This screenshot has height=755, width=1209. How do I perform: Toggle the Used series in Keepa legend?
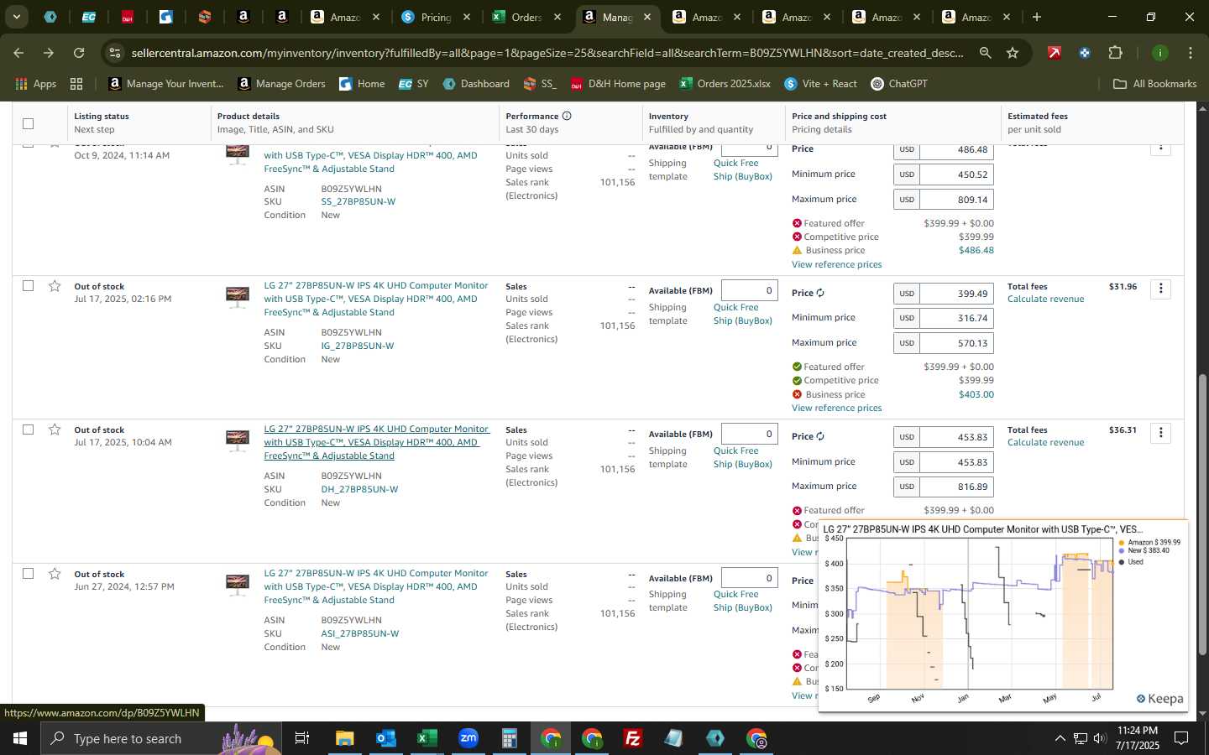[1131, 562]
